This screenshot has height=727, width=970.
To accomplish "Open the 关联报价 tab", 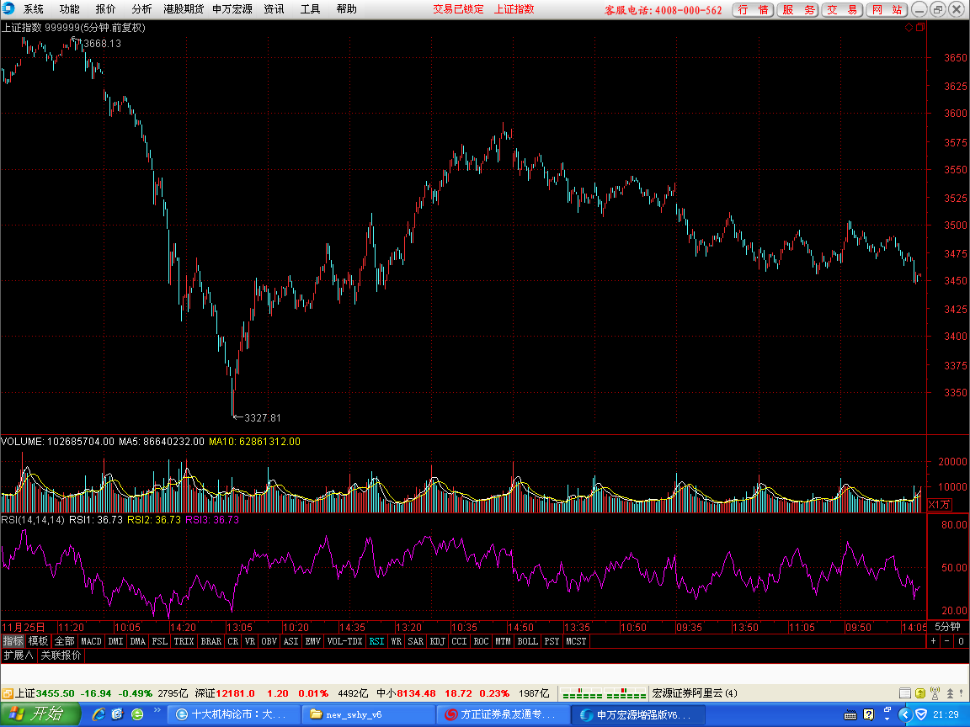I will pyautogui.click(x=61, y=655).
